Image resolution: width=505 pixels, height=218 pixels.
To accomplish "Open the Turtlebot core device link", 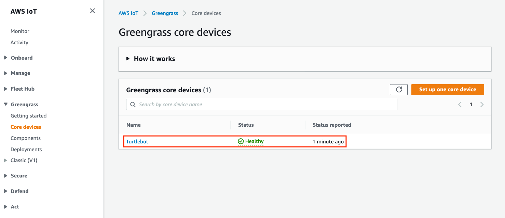I will (137, 141).
